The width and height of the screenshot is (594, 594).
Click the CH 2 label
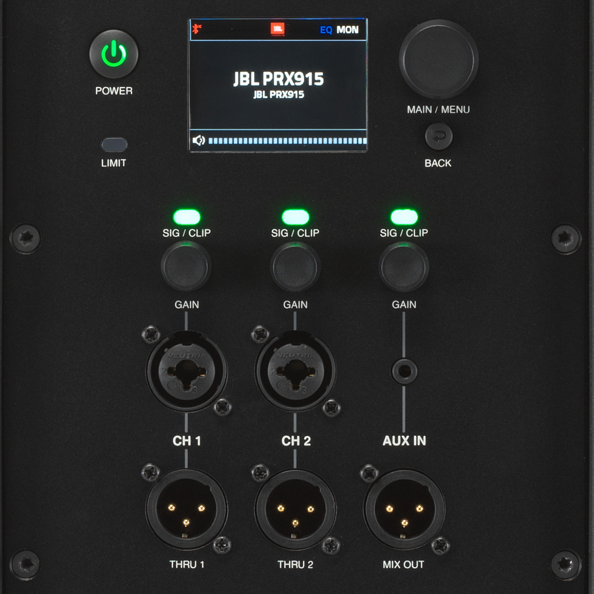coord(296,441)
